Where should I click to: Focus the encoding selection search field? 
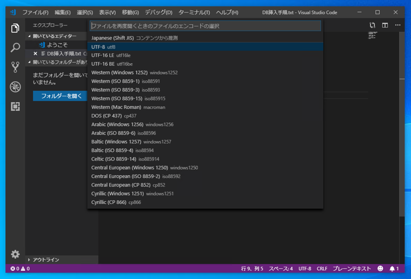pos(205,26)
